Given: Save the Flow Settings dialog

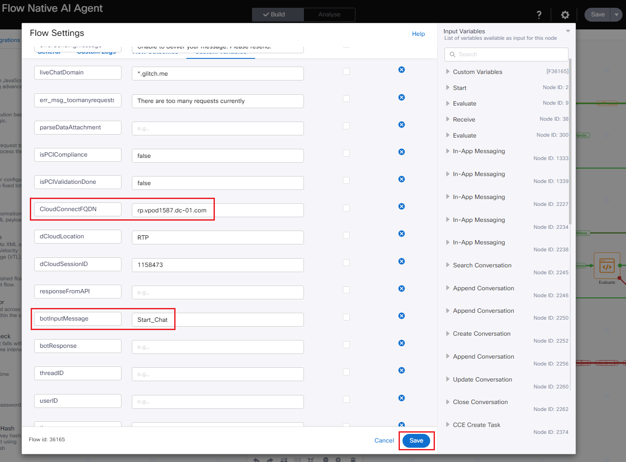Looking at the screenshot, I should pos(416,440).
